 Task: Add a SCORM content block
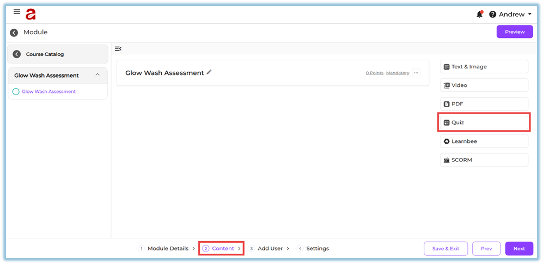pyautogui.click(x=484, y=160)
